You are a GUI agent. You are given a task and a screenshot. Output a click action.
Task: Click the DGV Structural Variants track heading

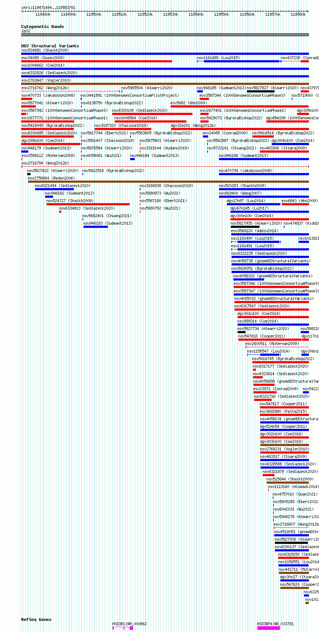pos(50,46)
